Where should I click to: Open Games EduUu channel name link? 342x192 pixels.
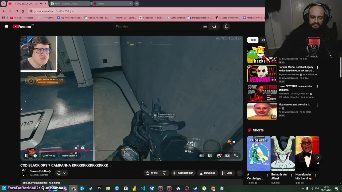pyautogui.click(x=38, y=171)
